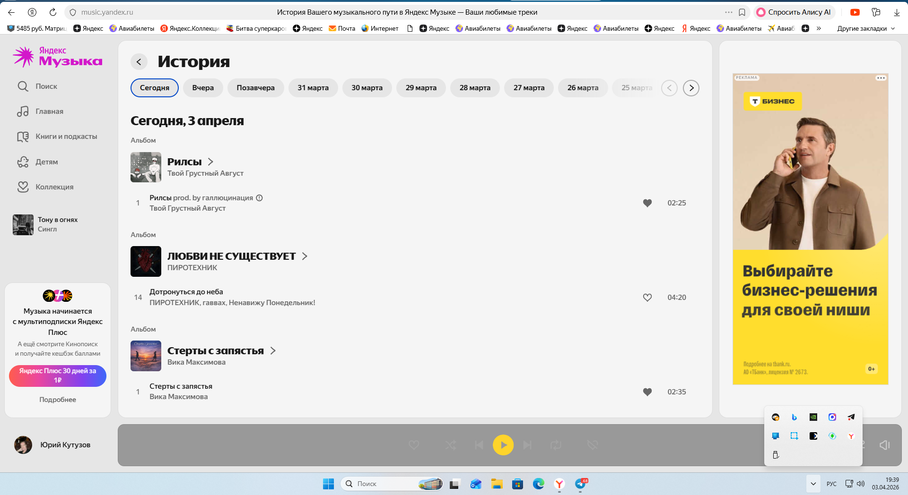Open artist Вика Максимова under the album title
908x495 pixels.
pos(196,362)
